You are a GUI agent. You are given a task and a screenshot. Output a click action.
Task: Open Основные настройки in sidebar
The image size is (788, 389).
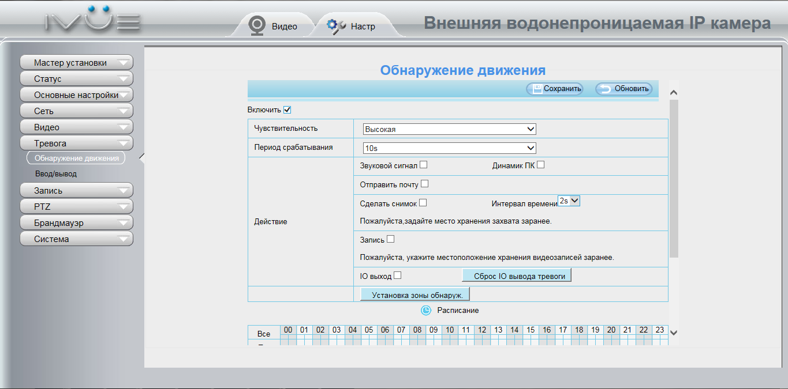click(x=76, y=95)
